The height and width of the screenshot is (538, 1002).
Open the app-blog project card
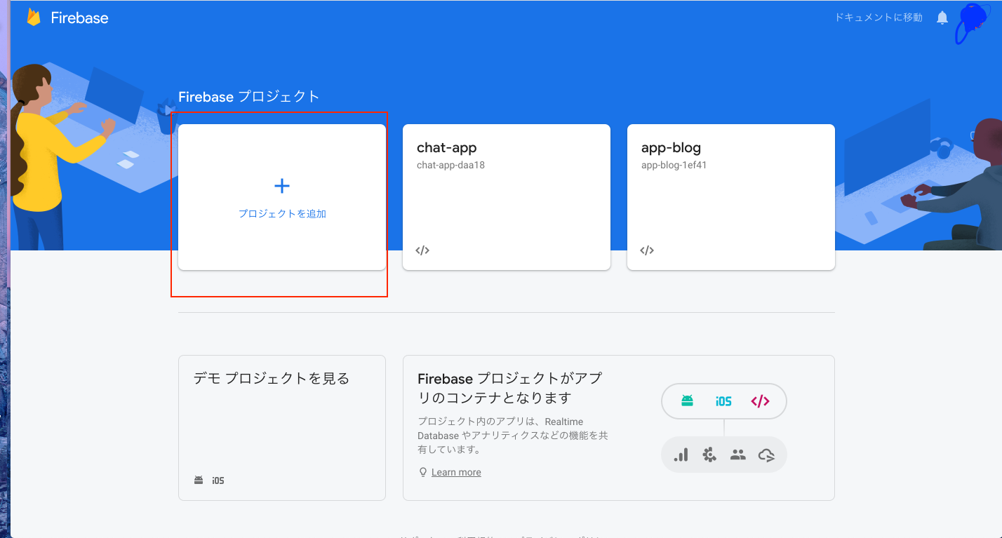[x=730, y=197]
